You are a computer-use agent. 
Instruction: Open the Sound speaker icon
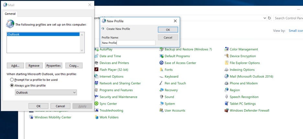click(162, 97)
